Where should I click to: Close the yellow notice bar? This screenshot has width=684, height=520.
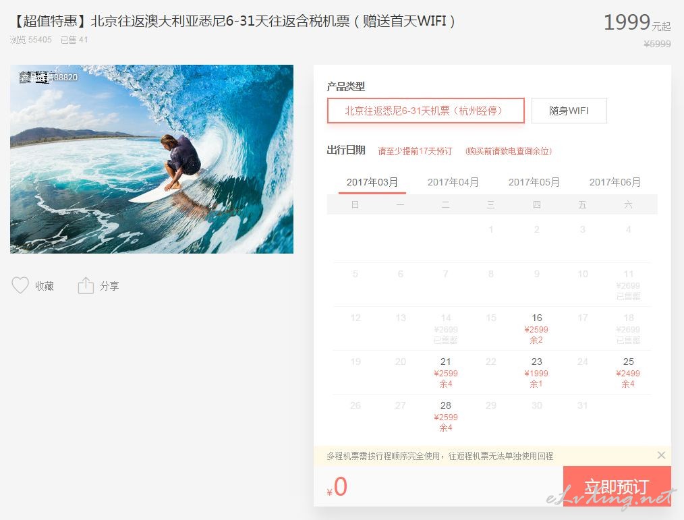661,455
